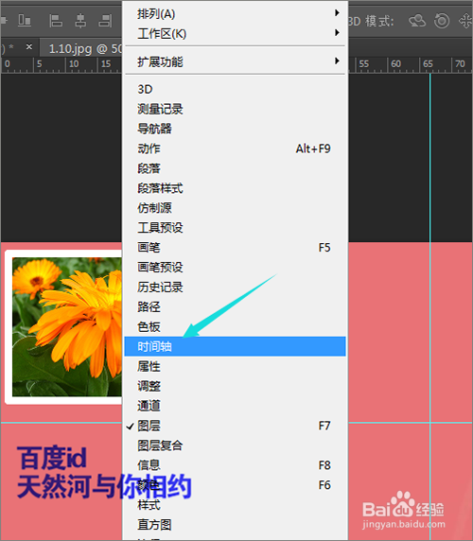Open the 样式 panel
The width and height of the screenshot is (473, 541).
pos(235,505)
